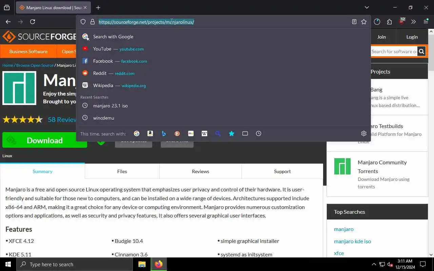Open the round timer extension icon
The height and width of the screenshot is (271, 434).
(377, 22)
